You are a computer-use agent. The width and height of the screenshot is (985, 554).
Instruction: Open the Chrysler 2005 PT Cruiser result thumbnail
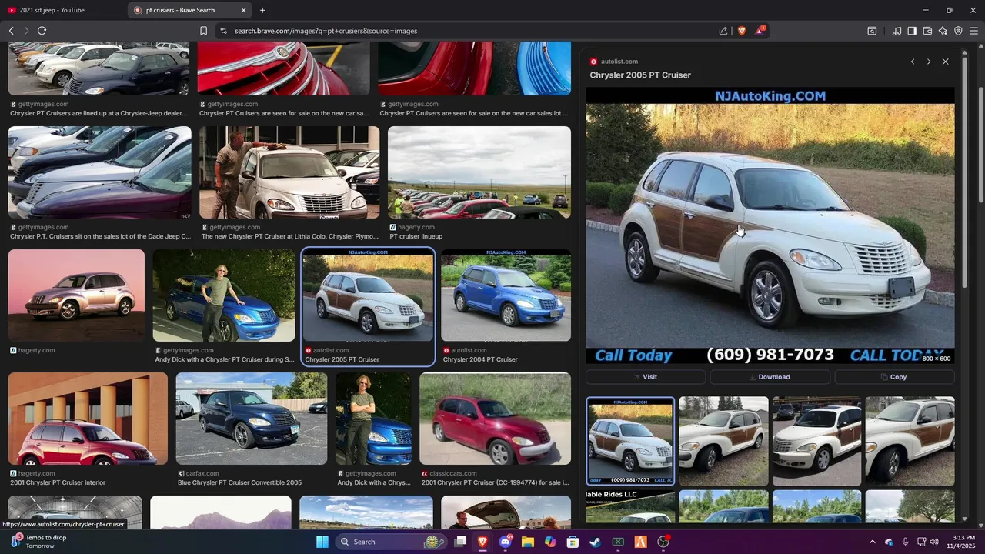coord(368,295)
